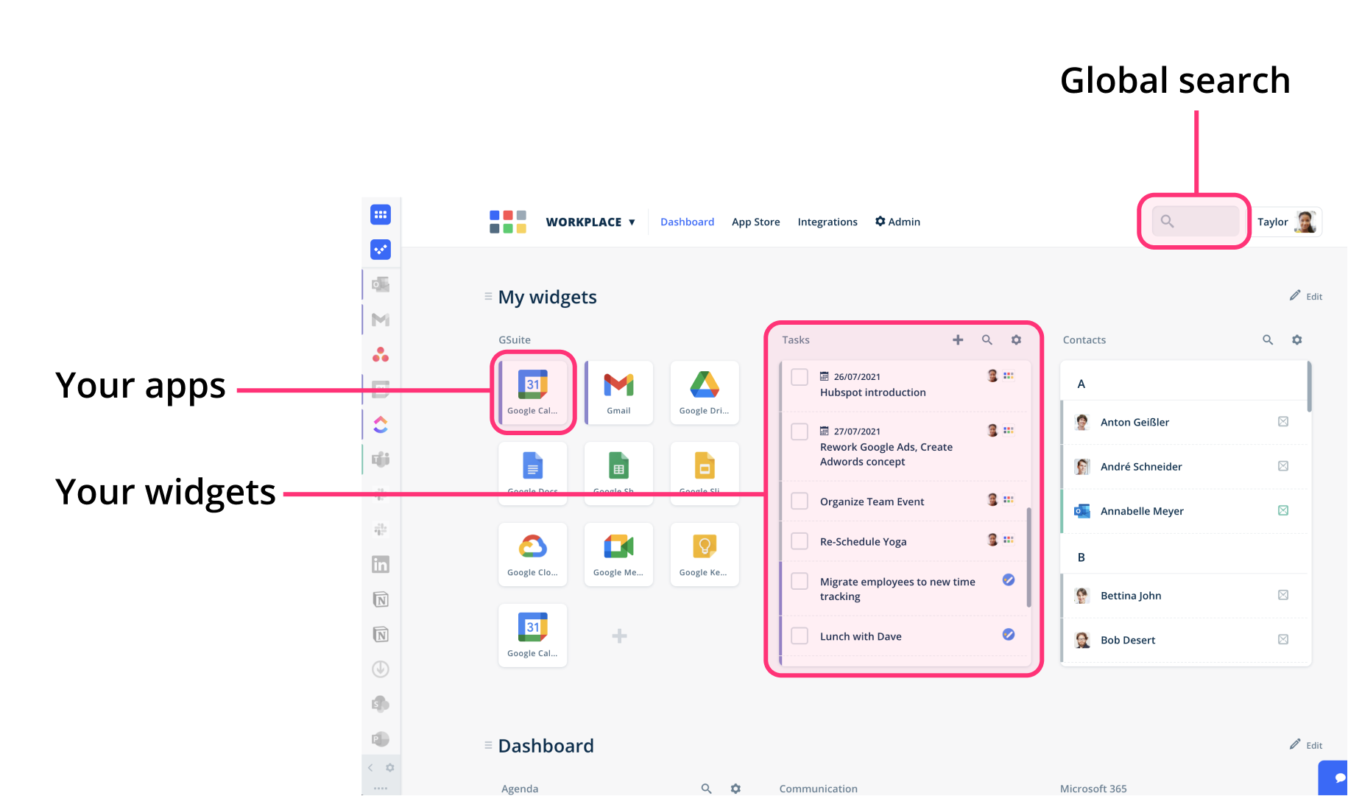Email Annabelle Meyer via envelope icon
The width and height of the screenshot is (1348, 796).
[1283, 510]
